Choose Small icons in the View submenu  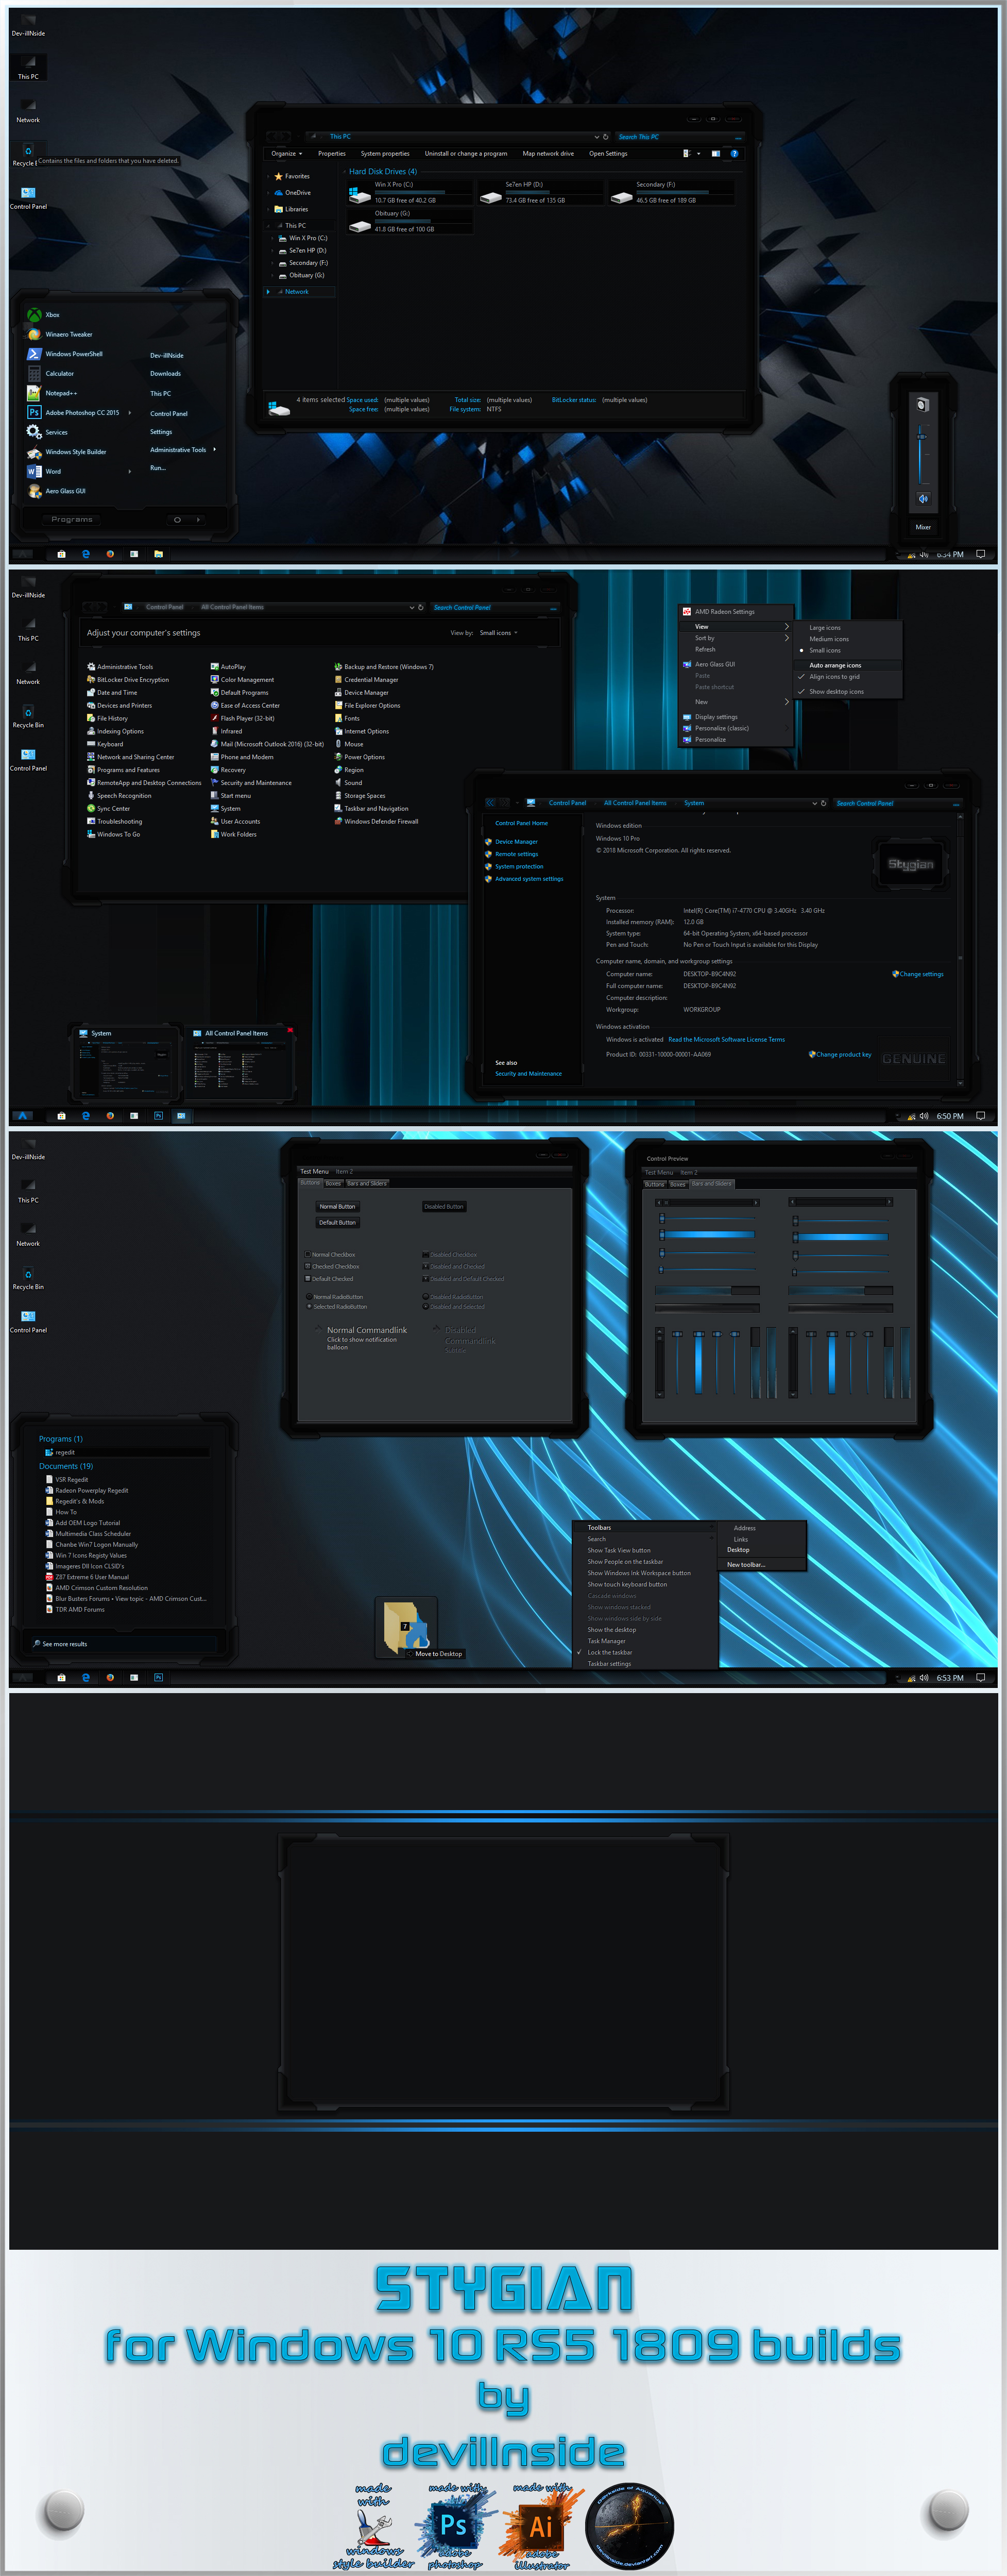(x=849, y=650)
